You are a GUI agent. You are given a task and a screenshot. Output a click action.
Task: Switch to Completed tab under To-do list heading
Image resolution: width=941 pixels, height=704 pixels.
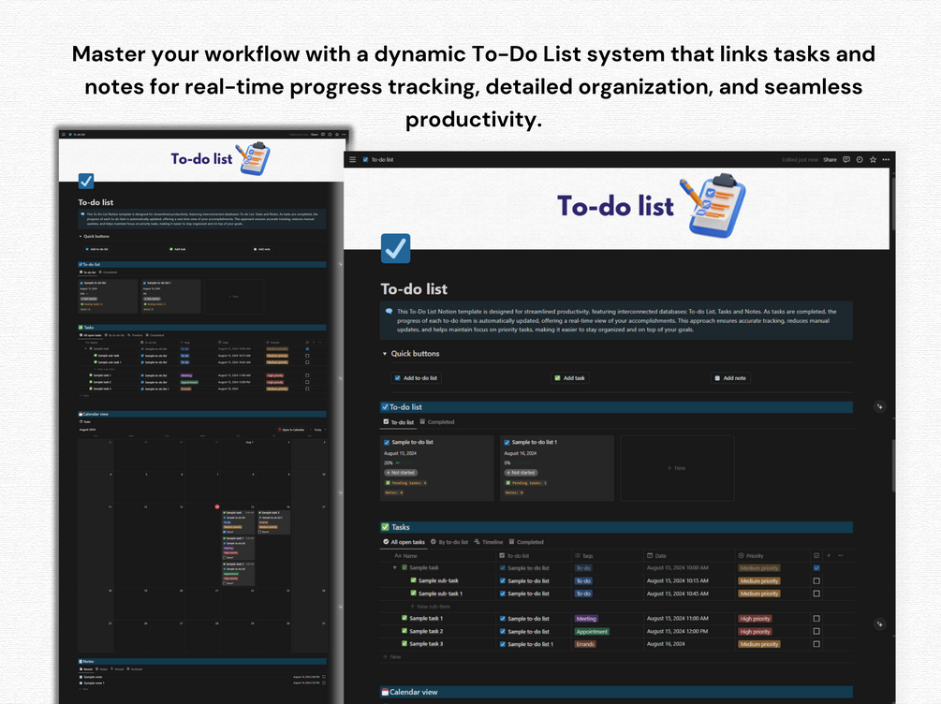coord(437,422)
